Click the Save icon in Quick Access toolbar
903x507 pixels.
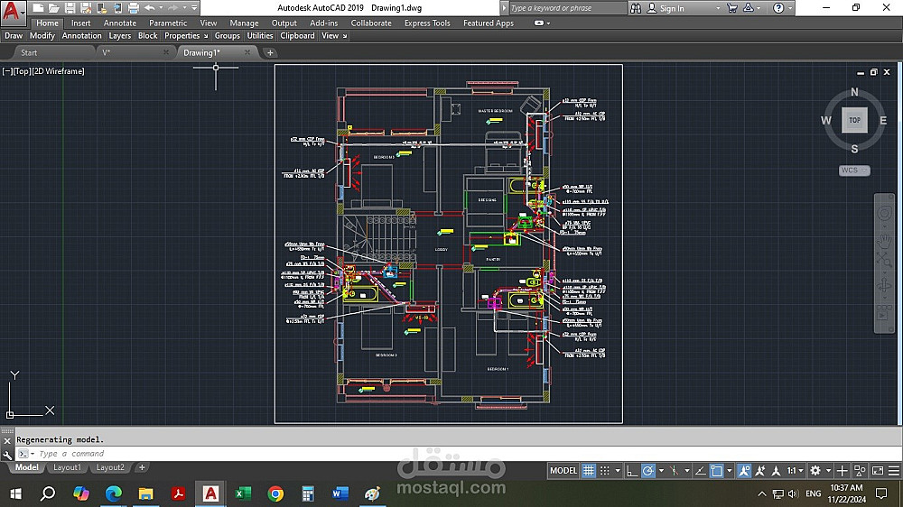pyautogui.click(x=69, y=7)
